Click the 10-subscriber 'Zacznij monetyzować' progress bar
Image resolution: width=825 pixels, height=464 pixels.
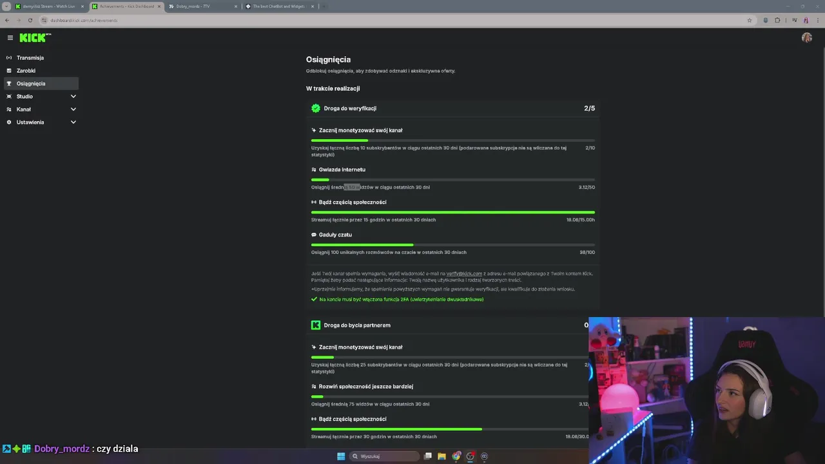click(453, 140)
